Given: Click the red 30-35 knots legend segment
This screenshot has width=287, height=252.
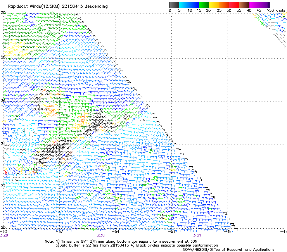Looking at the screenshot, I should [234, 5].
